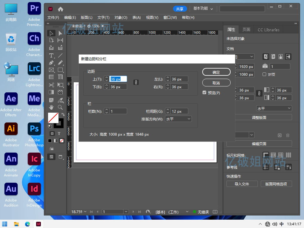This screenshot has height=228, width=304.
Task: Click the 确定 button
Action: coord(216,72)
